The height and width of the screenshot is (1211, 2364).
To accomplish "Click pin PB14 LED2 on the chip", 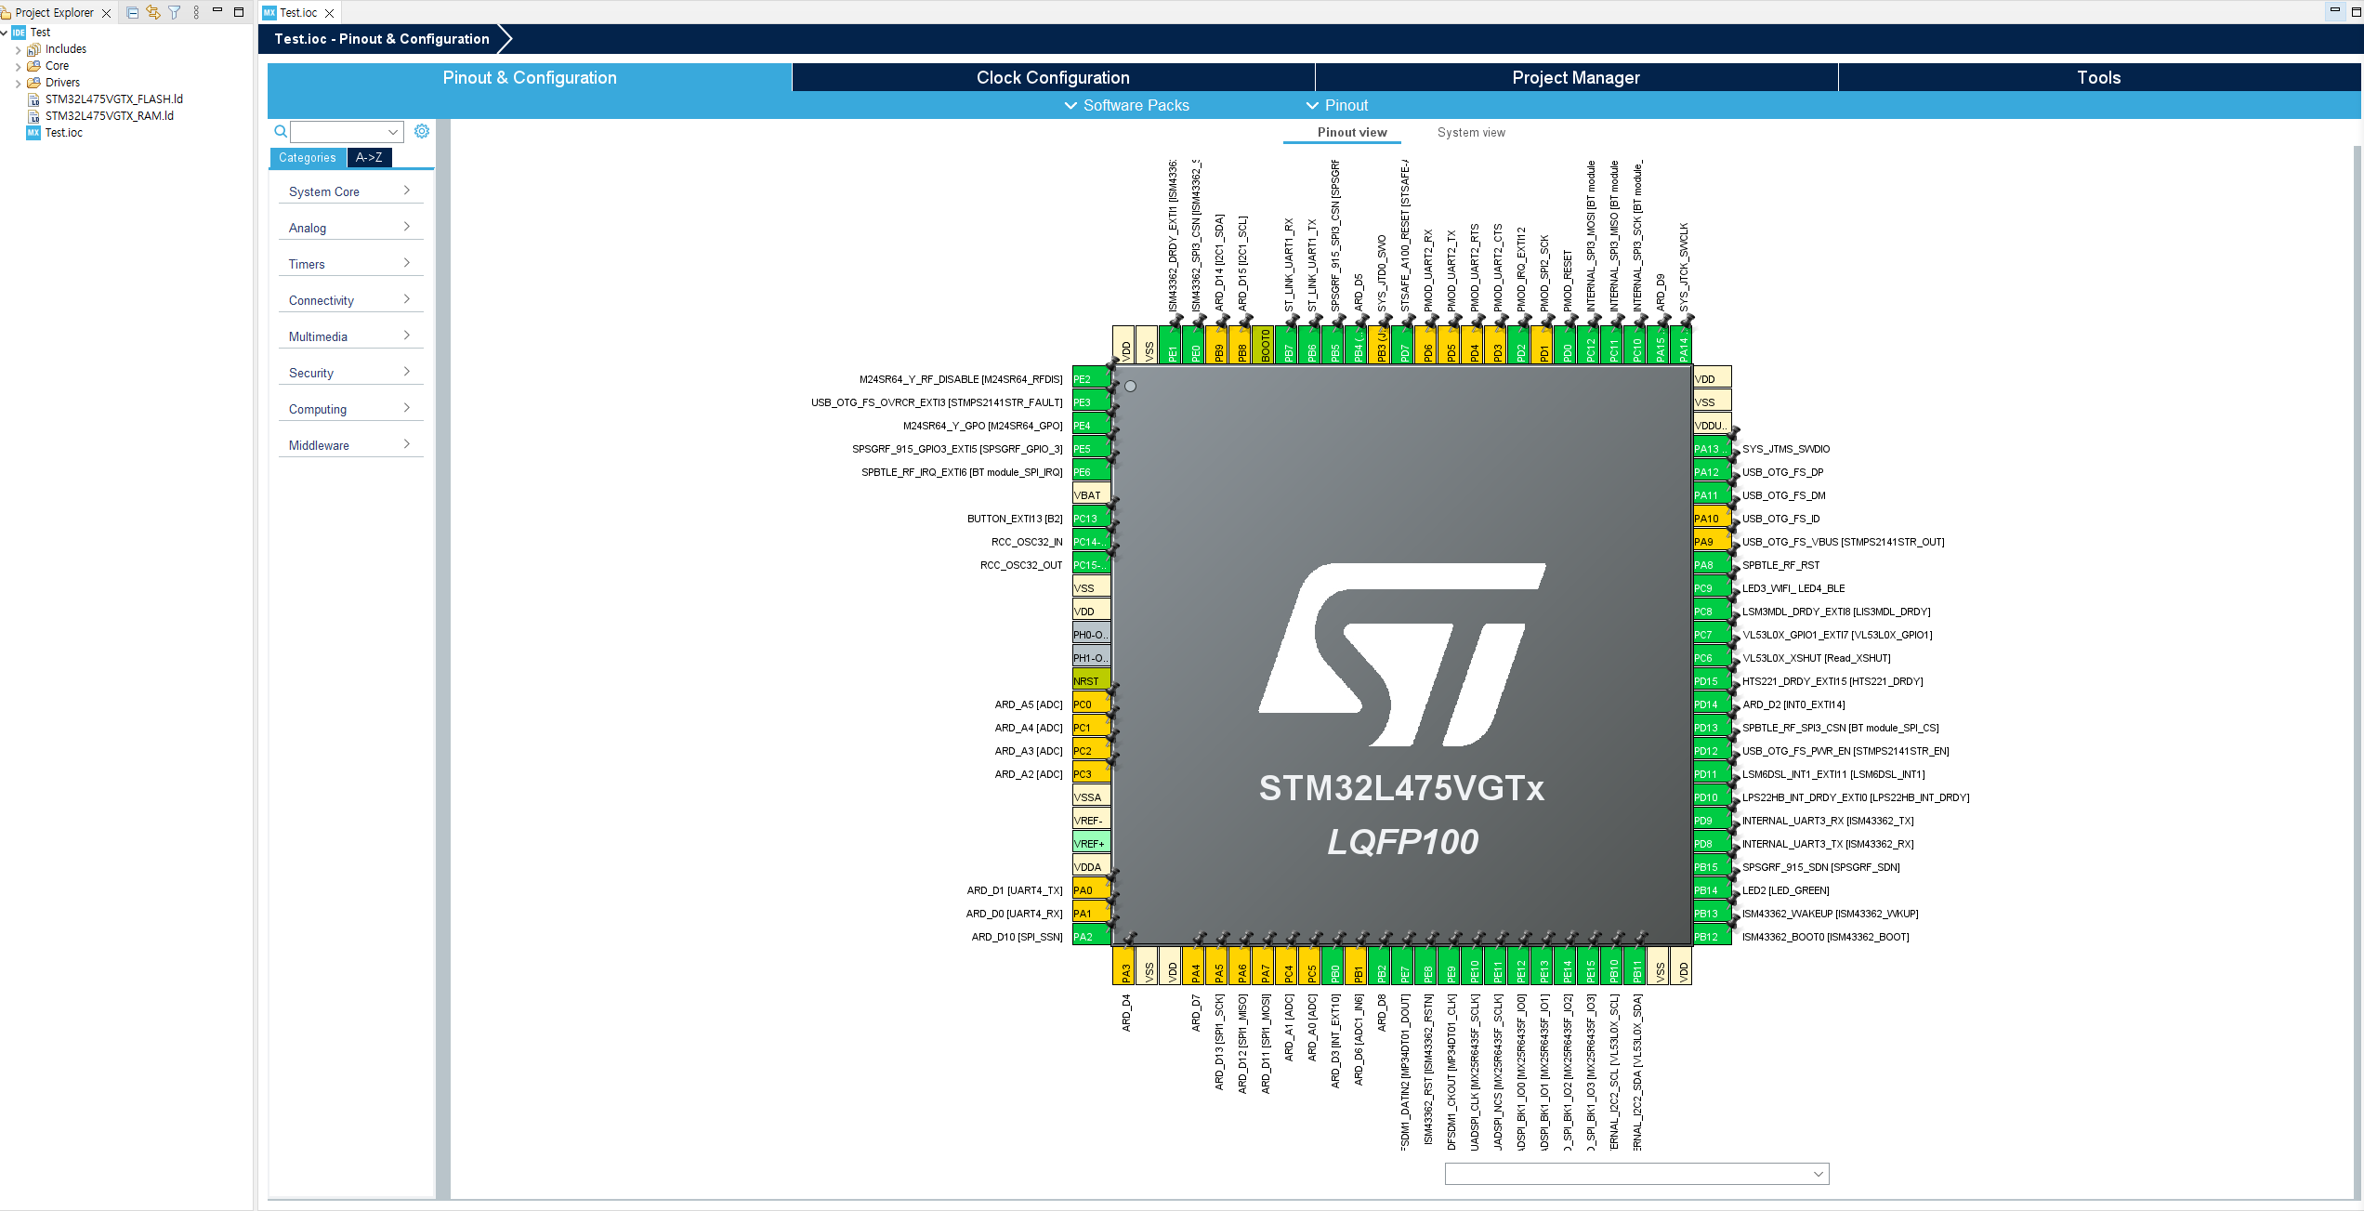I will click(x=1712, y=890).
